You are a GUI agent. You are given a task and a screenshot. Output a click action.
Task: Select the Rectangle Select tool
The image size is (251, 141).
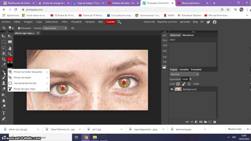(4, 42)
